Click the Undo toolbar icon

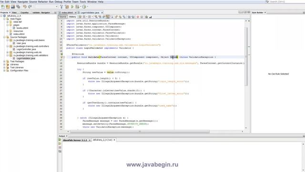pyautogui.click(x=25, y=7)
